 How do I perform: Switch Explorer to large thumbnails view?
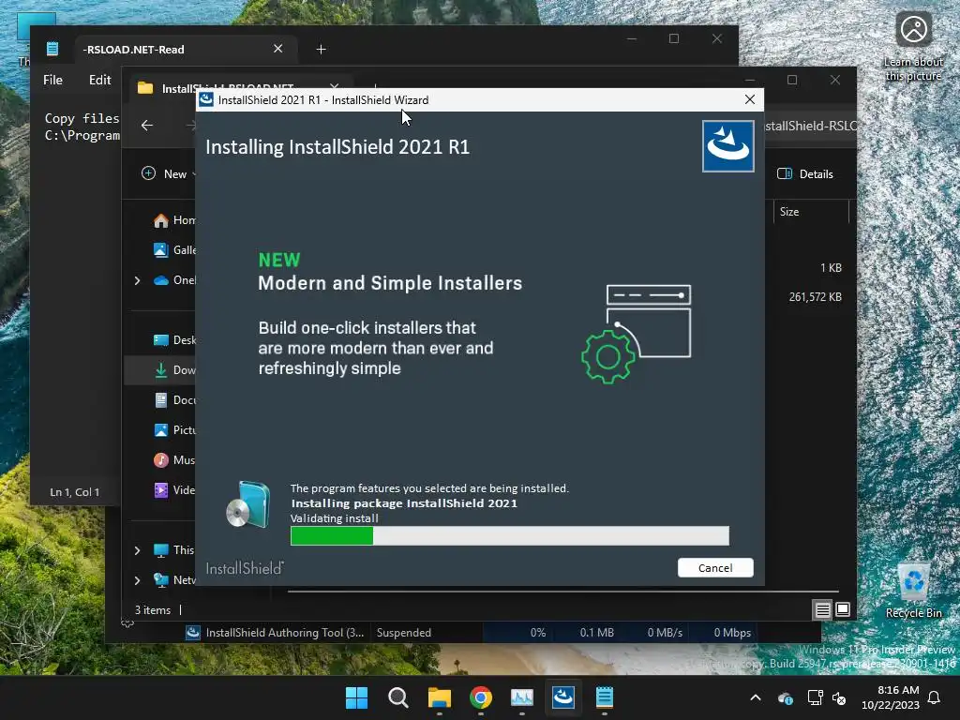(843, 609)
